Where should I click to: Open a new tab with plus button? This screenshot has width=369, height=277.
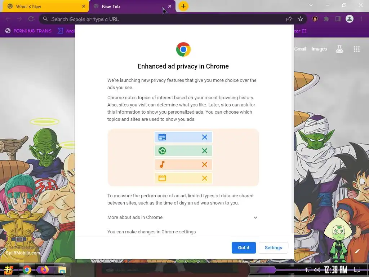coord(183,6)
